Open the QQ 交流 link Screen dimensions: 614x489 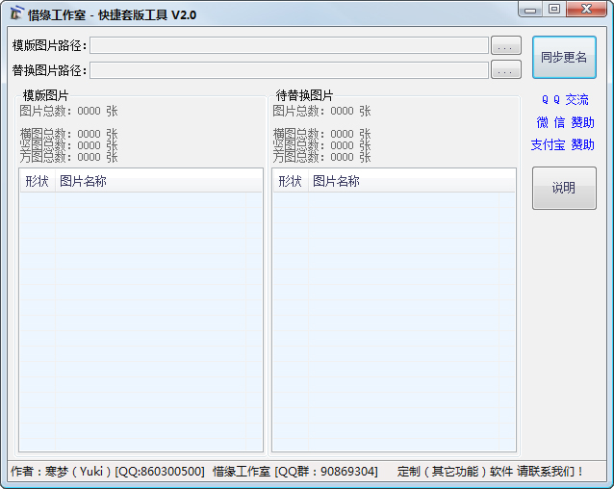tap(565, 99)
